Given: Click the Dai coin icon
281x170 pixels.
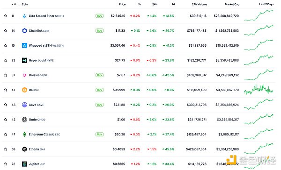Looking at the screenshot, I should [24, 90].
